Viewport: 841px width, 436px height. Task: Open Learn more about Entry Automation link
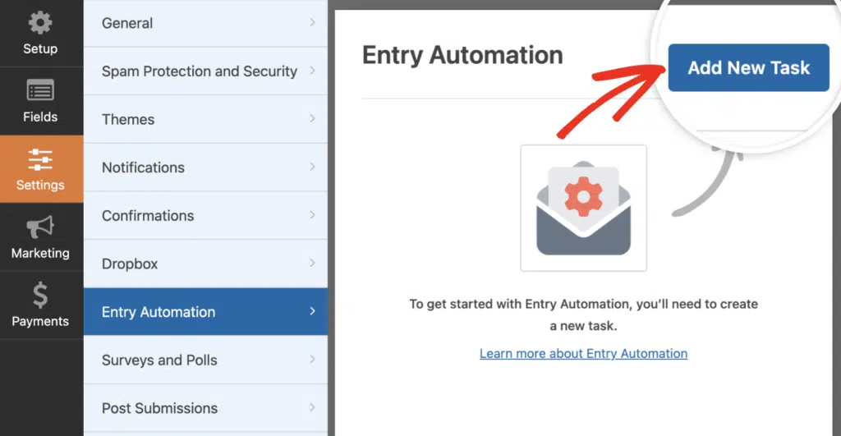[x=584, y=354]
